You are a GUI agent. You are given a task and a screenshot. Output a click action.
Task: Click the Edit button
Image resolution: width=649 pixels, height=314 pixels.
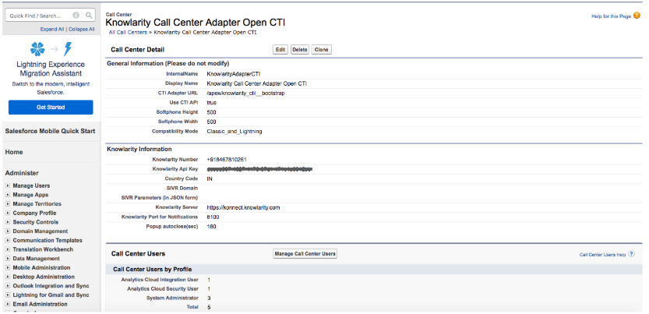(280, 50)
